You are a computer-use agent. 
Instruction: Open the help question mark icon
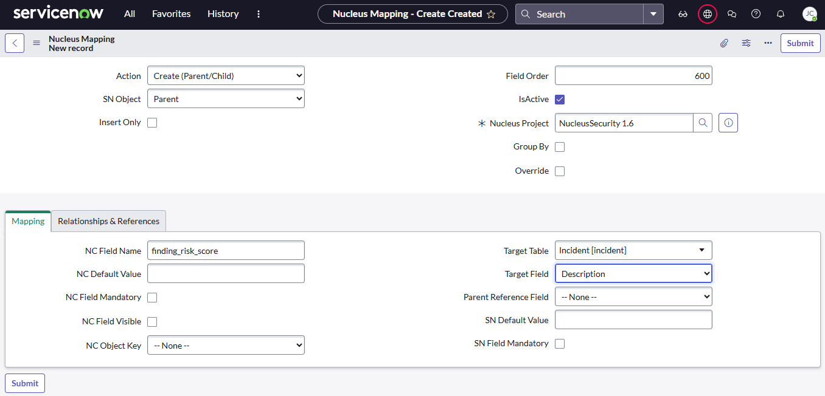[756, 14]
